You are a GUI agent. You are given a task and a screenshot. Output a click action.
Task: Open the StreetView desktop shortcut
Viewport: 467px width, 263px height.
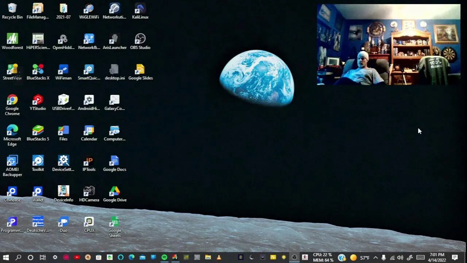[12, 72]
